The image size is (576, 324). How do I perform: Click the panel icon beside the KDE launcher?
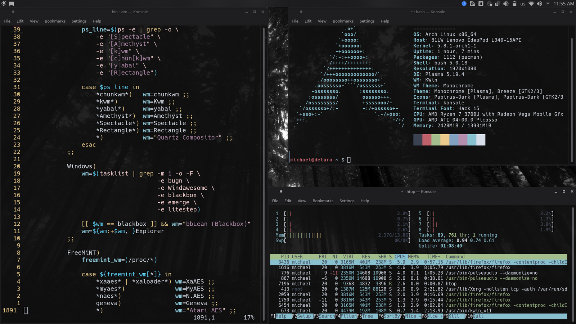point(12,4)
